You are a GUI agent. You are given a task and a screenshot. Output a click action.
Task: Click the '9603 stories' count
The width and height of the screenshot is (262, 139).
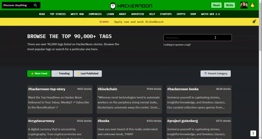point(84,89)
